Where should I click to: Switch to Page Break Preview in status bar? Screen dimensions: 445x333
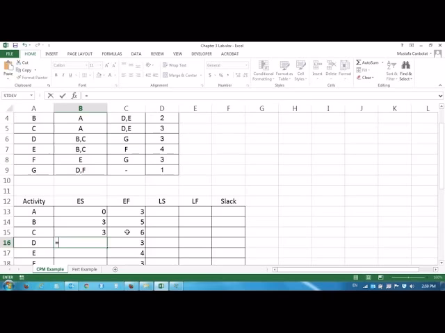pyautogui.click(x=380, y=277)
